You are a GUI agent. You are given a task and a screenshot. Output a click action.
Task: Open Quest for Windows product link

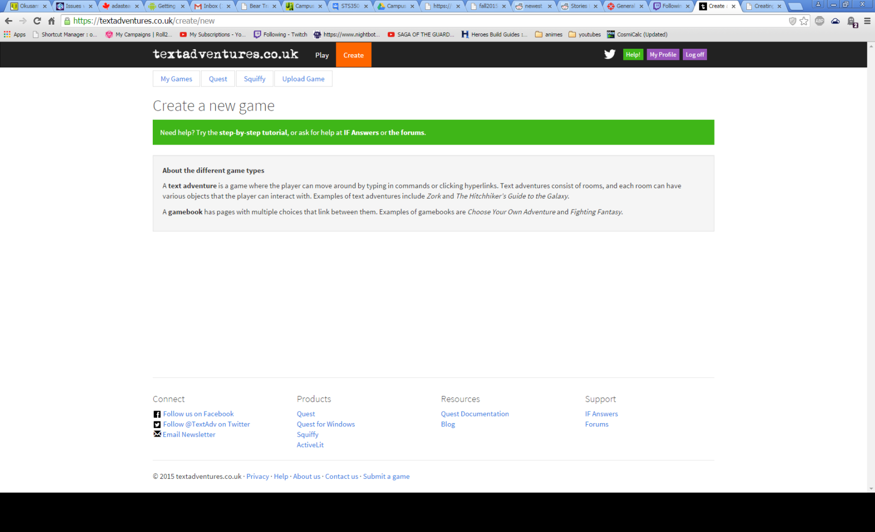click(326, 424)
